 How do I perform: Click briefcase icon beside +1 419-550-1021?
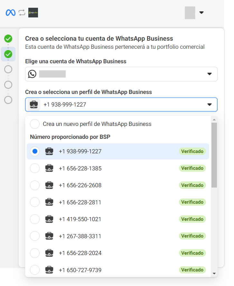click(x=49, y=219)
